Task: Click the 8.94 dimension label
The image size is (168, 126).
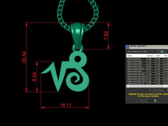Action: [34, 77]
